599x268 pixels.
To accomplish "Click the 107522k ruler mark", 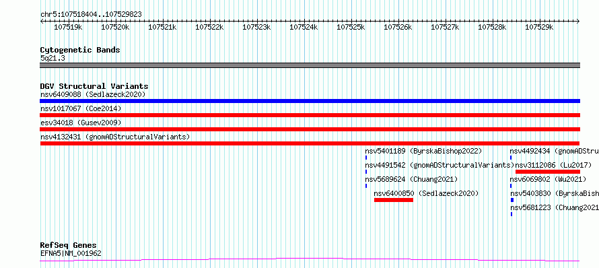I will click(x=210, y=27).
